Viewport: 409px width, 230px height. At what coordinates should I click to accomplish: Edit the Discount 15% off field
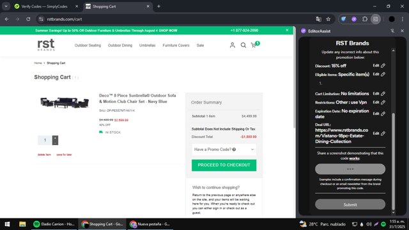379,65
